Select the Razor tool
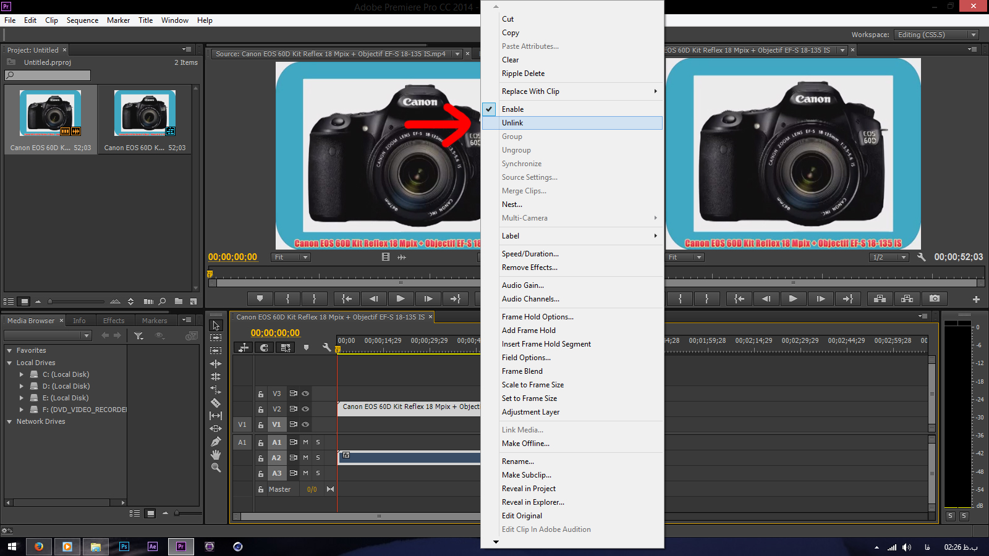 pos(216,403)
